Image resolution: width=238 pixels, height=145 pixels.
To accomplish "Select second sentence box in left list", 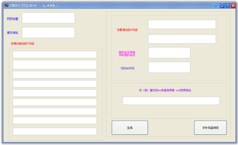I will tap(55, 65).
